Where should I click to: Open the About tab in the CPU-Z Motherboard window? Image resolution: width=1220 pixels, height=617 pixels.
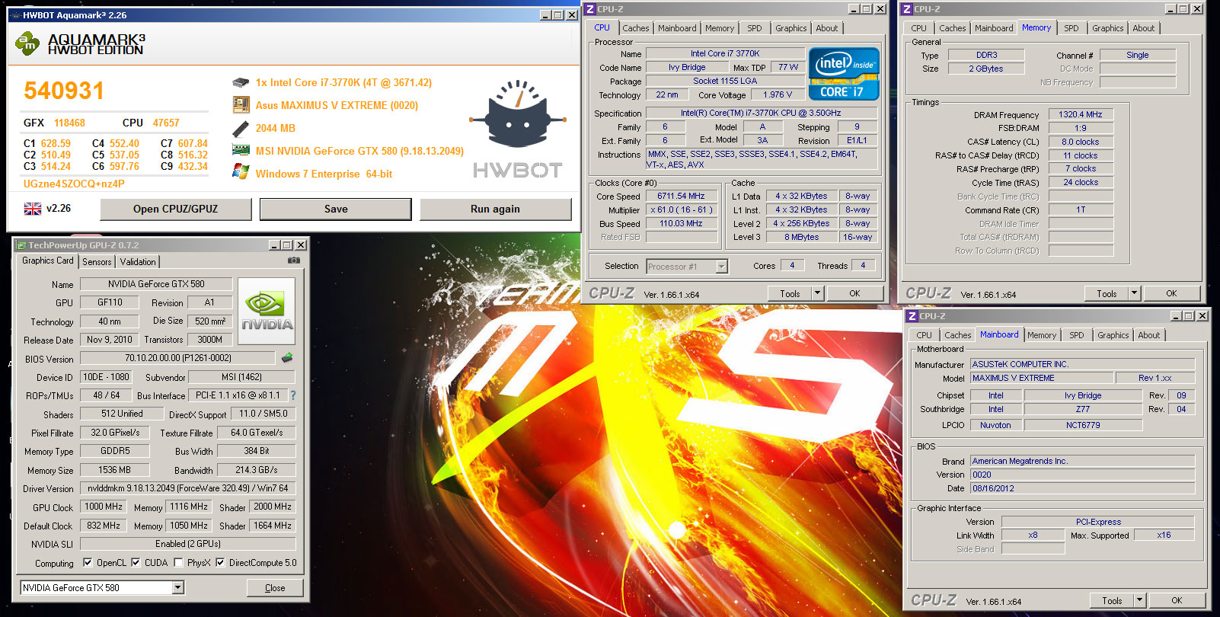tap(1149, 335)
